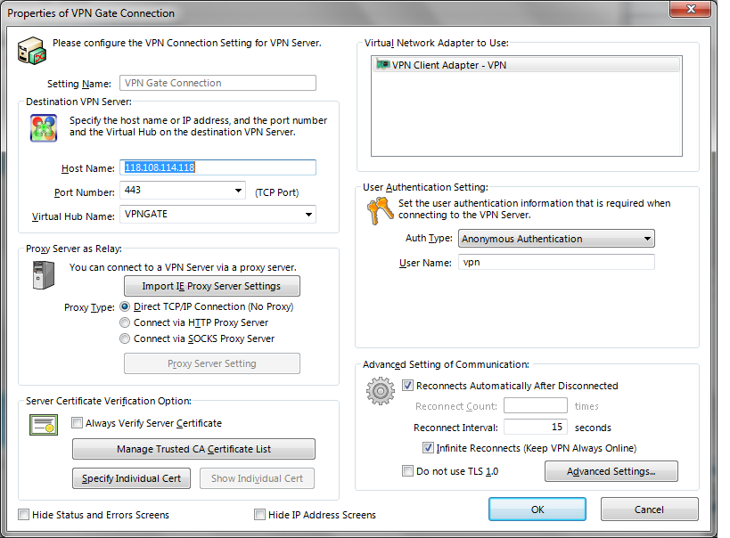Open Manage Trusted CA Certificate List

click(x=193, y=449)
